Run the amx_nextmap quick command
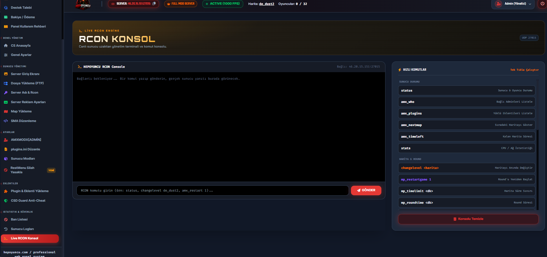The height and width of the screenshot is (257, 547). click(467, 125)
